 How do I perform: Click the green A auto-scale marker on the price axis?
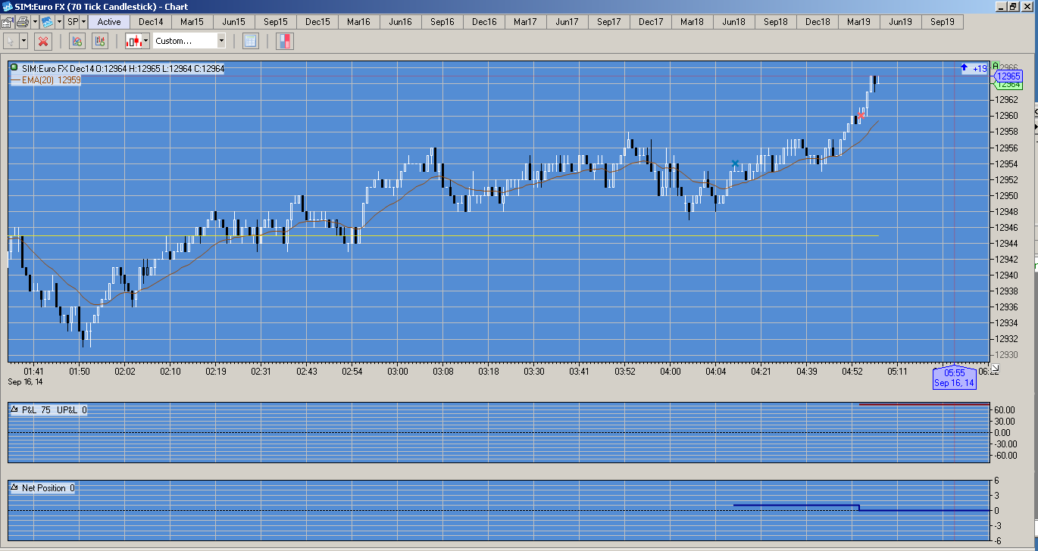(x=996, y=67)
